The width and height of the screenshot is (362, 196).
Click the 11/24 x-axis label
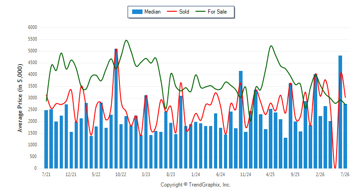(x=245, y=174)
